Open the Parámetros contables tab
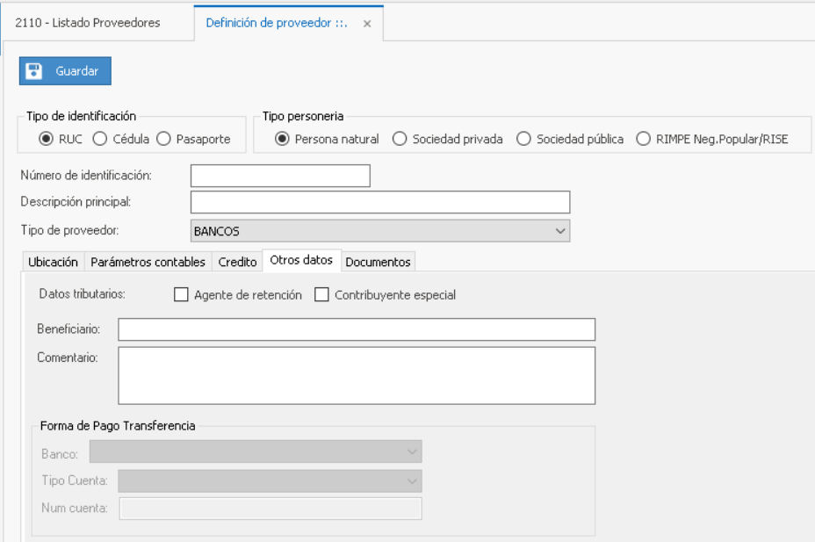815x542 pixels. point(148,262)
